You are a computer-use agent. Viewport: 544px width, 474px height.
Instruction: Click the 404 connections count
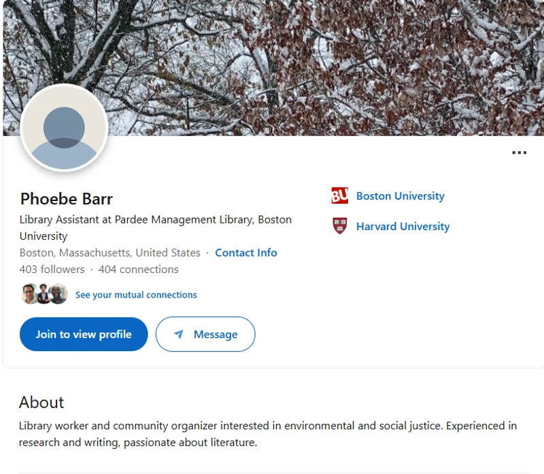[x=139, y=269]
